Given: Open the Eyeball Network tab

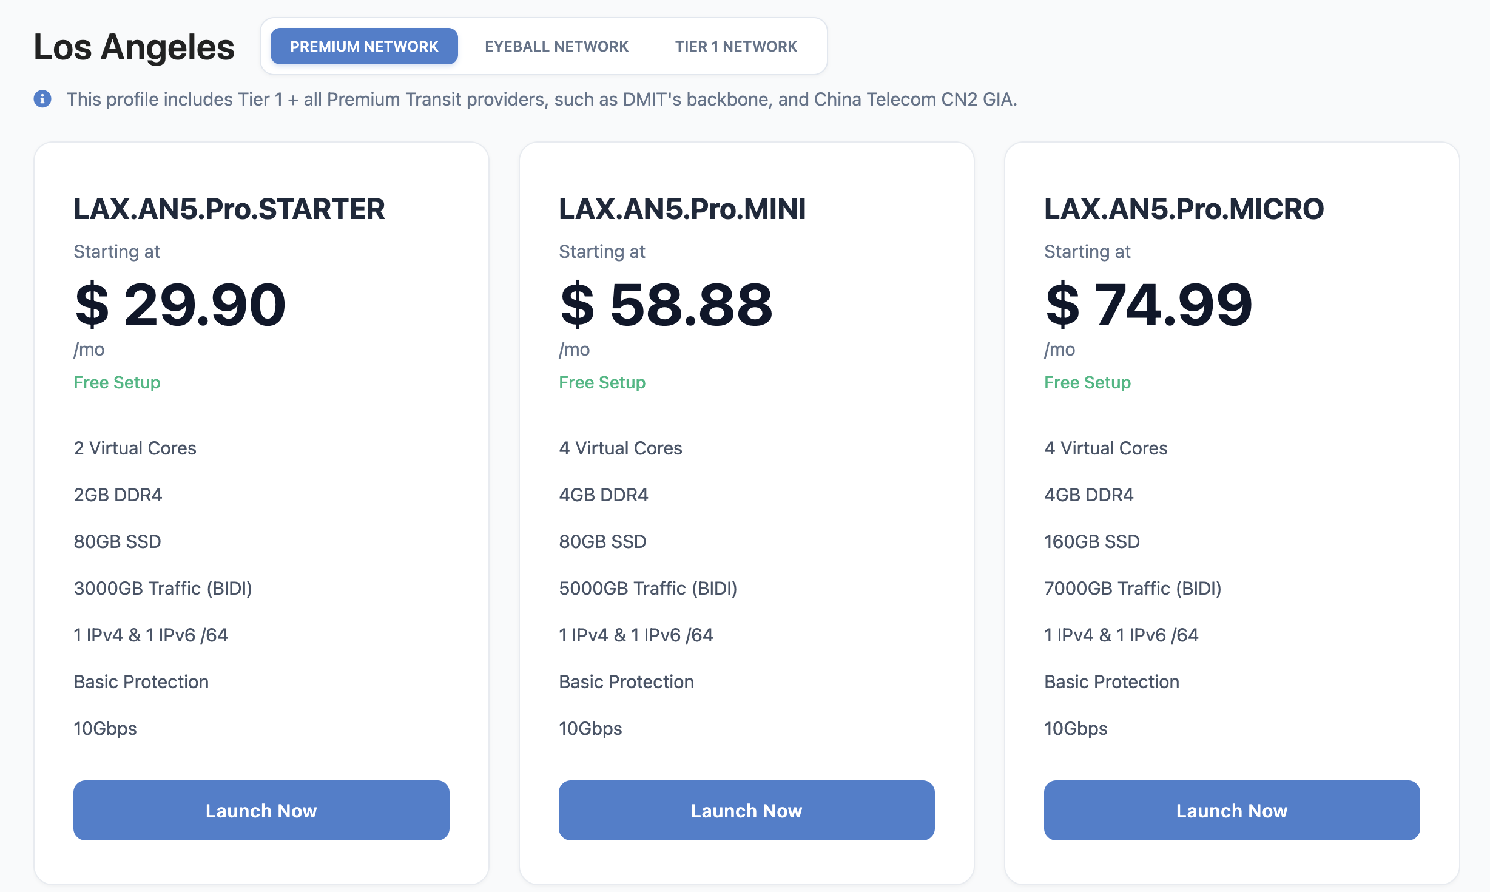Looking at the screenshot, I should [x=556, y=47].
